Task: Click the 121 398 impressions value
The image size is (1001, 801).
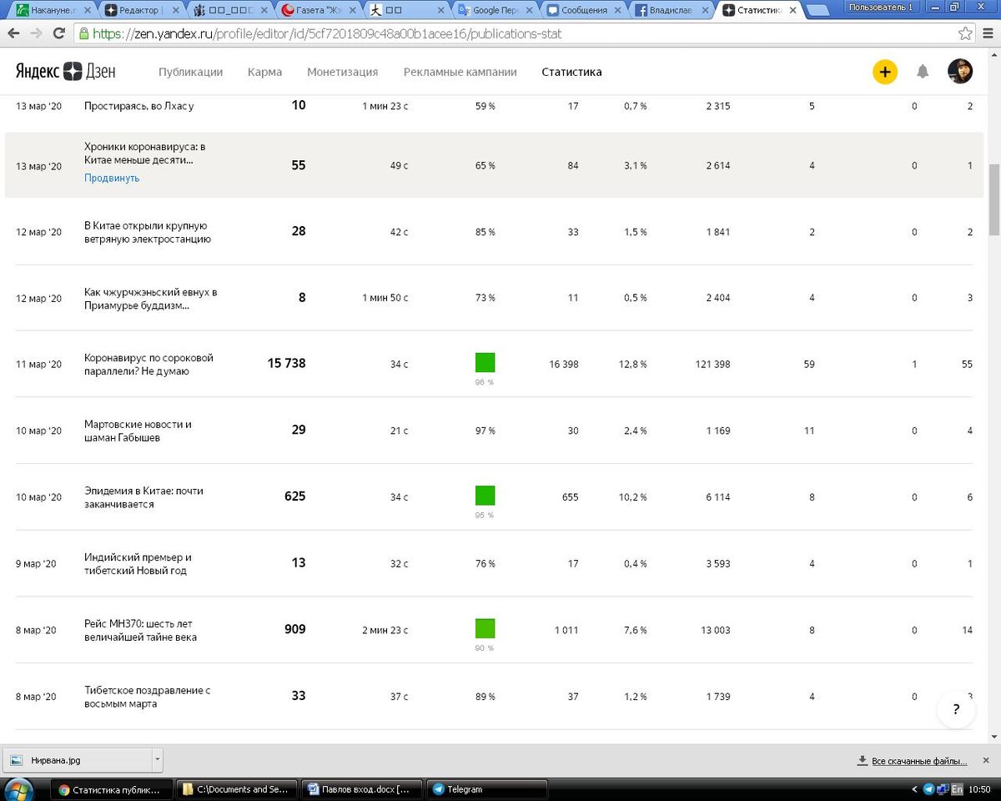Action: (712, 365)
